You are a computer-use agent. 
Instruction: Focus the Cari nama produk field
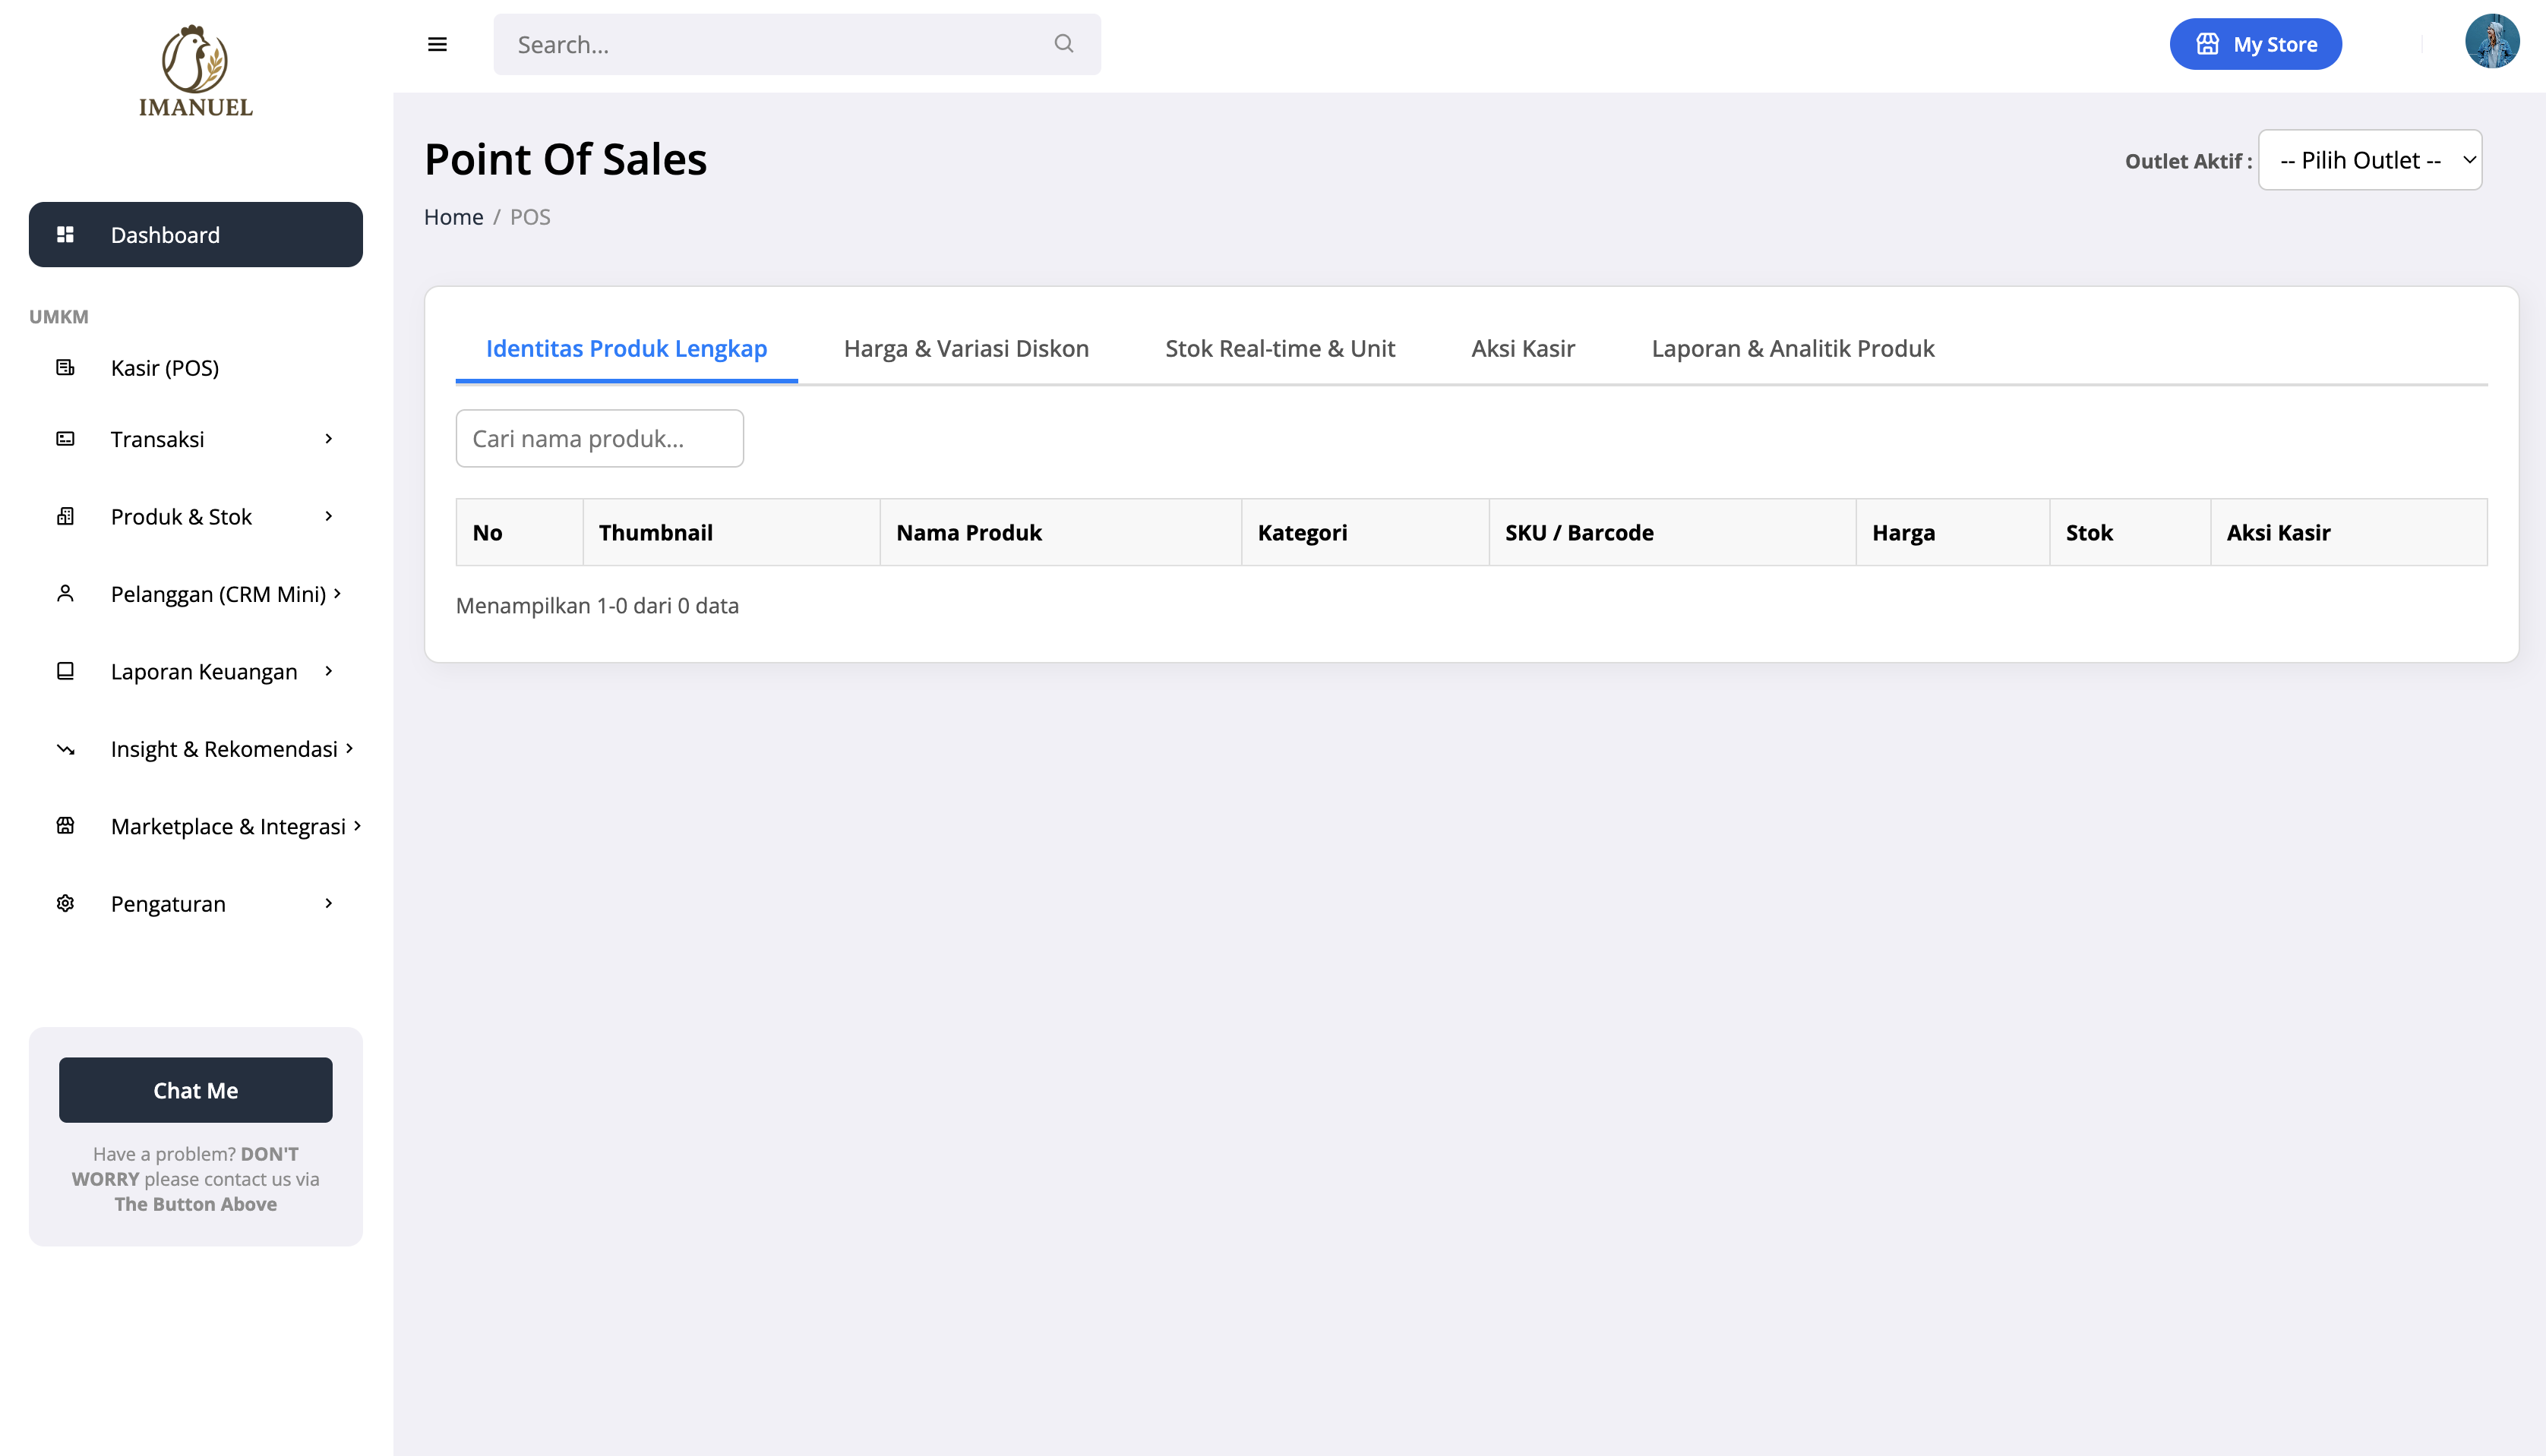[599, 438]
